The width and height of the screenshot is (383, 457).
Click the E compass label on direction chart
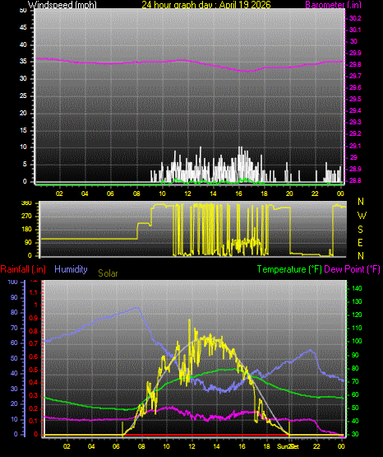click(x=360, y=243)
